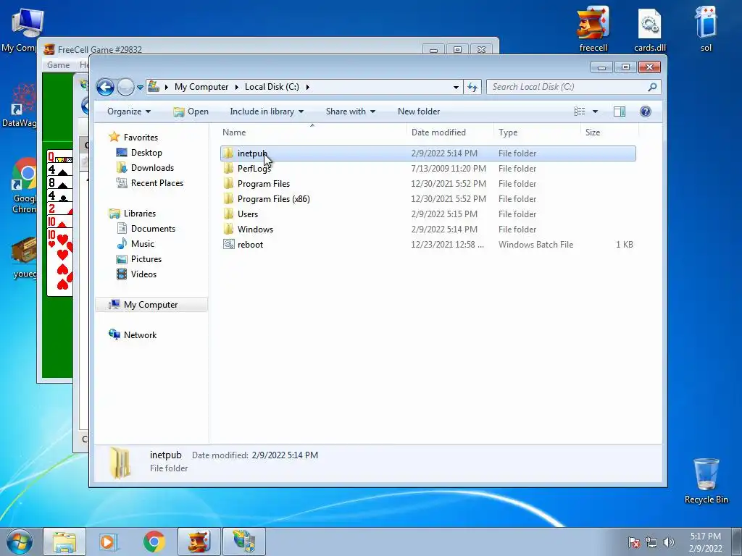Change the view with the view icon
Screen dimensions: 742x556
(580, 111)
